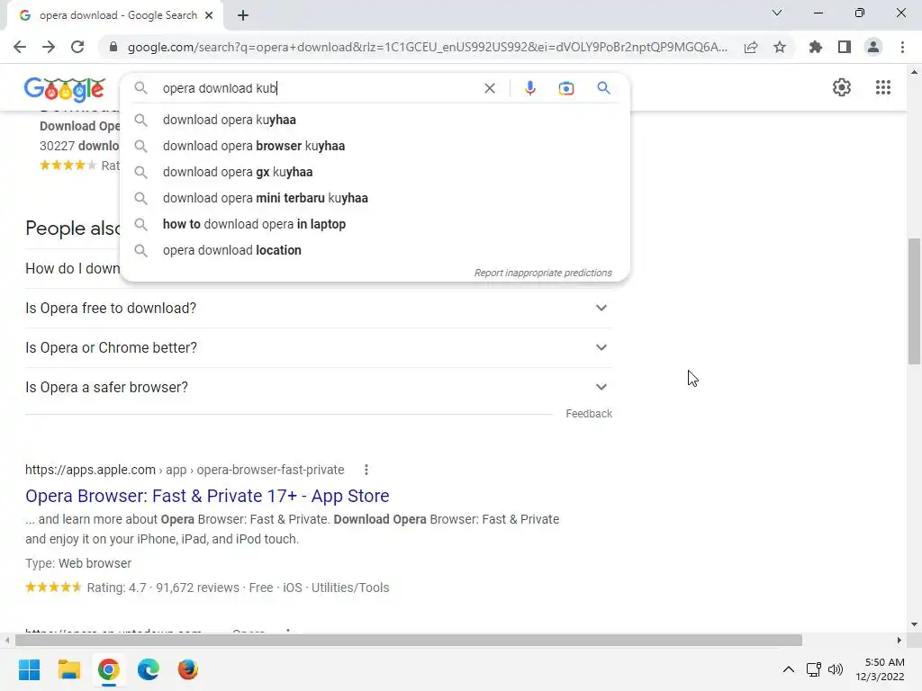
Task: Click the vertical scrollbar thumb
Action: [914, 301]
